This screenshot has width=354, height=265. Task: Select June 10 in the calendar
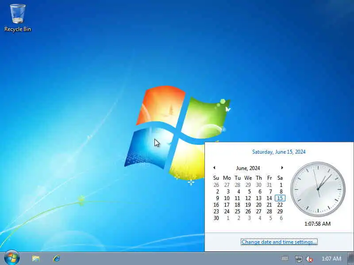tap(227, 198)
